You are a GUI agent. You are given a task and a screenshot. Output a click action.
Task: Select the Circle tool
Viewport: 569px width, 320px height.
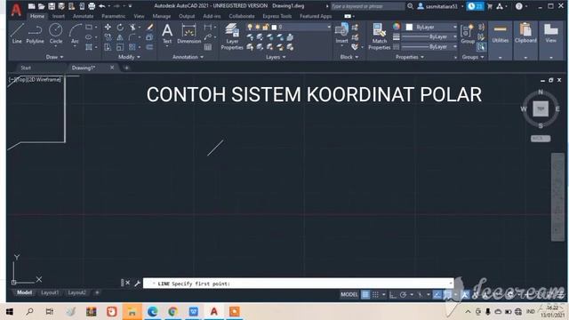tap(55, 34)
